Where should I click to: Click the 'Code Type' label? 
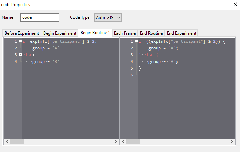point(80,17)
